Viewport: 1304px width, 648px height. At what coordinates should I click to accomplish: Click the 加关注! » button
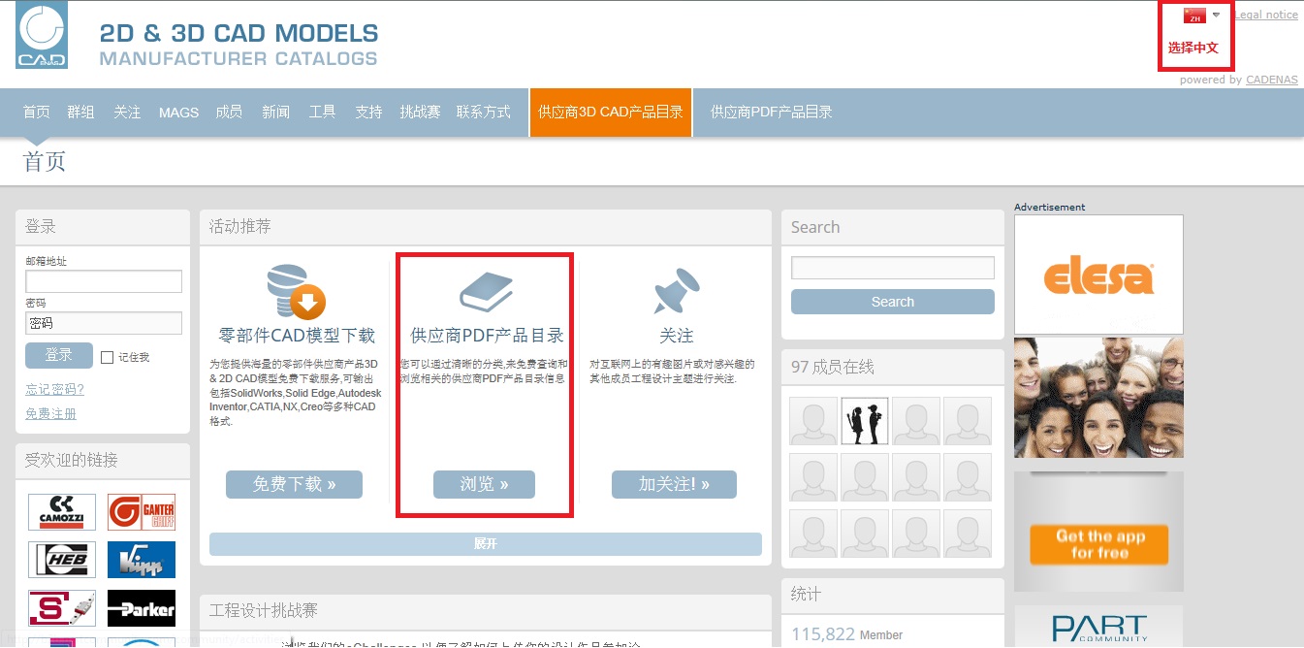(674, 484)
